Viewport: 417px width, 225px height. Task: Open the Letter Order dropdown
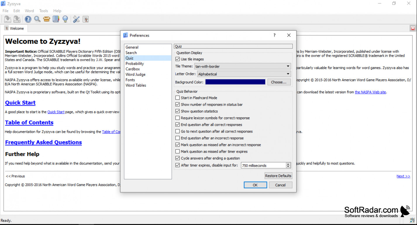[x=244, y=74]
